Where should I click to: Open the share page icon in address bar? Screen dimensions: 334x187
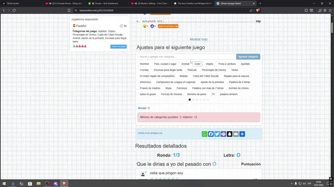251,10
